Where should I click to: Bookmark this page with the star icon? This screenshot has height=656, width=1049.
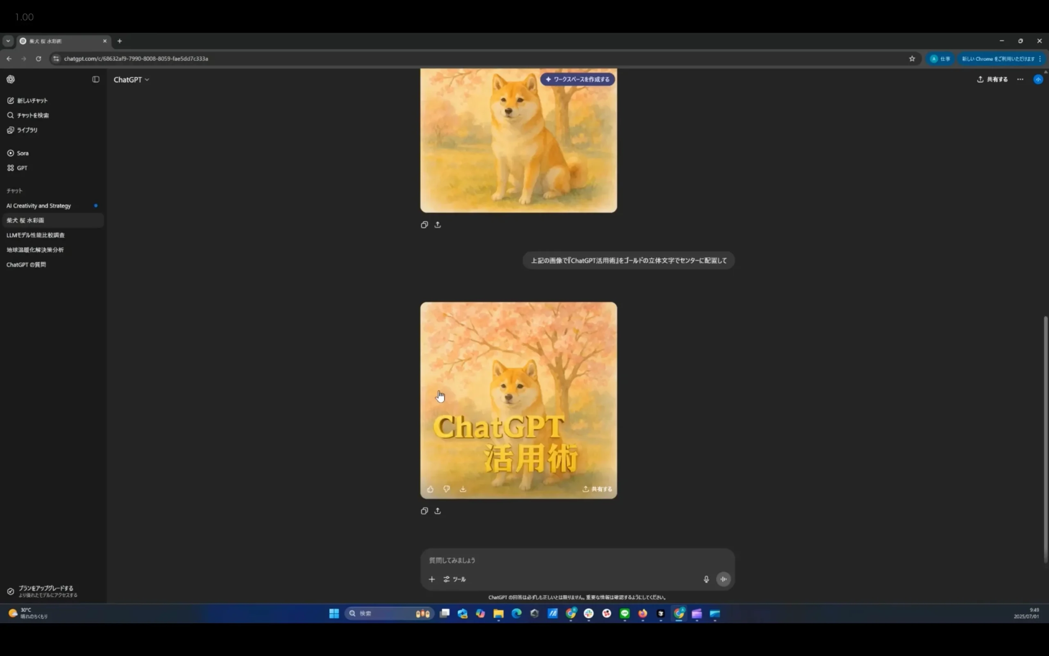[912, 59]
